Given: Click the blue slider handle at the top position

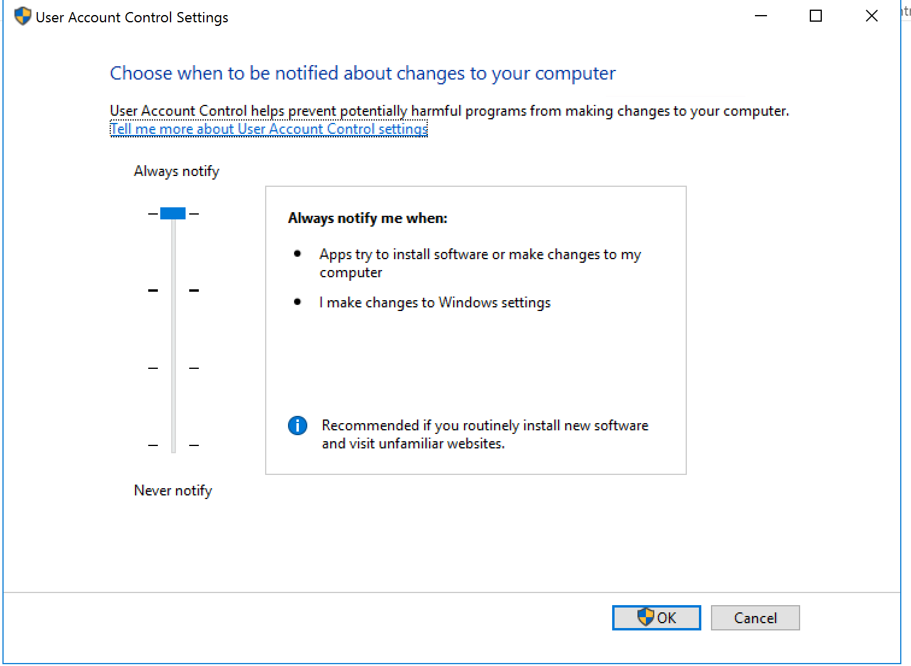Looking at the screenshot, I should pyautogui.click(x=173, y=213).
